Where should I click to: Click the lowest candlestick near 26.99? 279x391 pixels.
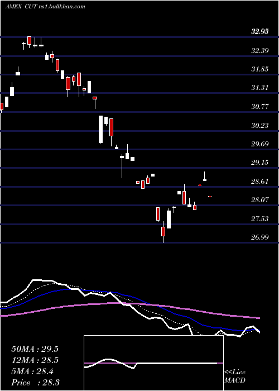pyautogui.click(x=163, y=232)
